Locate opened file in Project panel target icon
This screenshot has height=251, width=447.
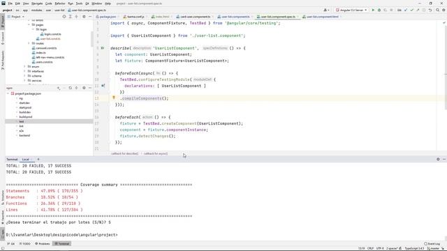point(64,17)
